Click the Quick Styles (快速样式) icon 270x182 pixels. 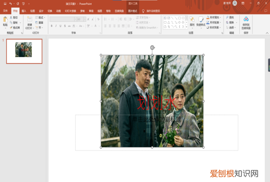tap(201, 19)
